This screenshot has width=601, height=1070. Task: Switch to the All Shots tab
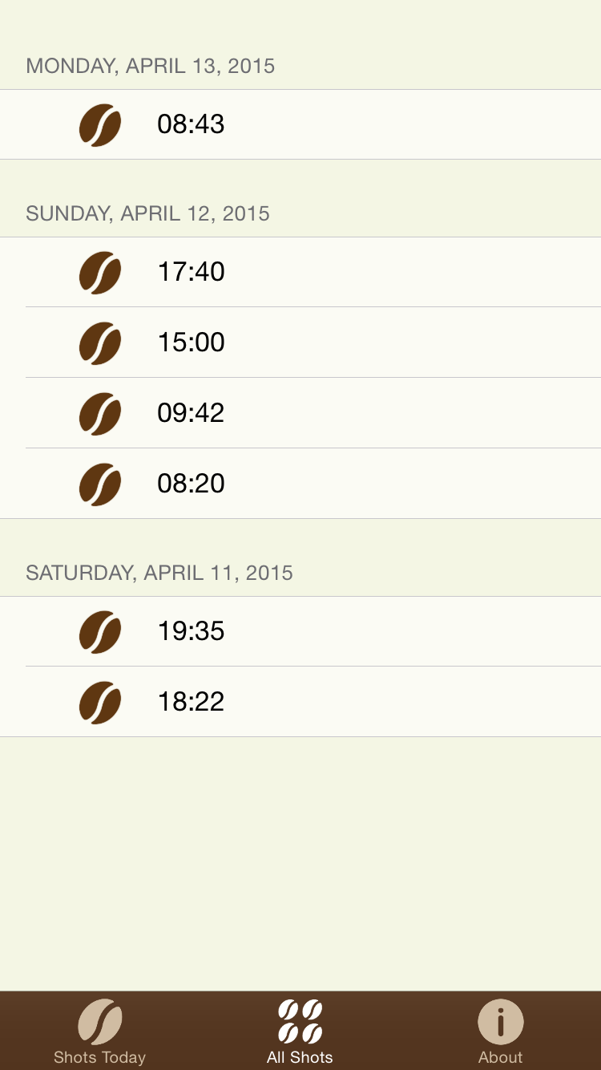click(x=300, y=1031)
